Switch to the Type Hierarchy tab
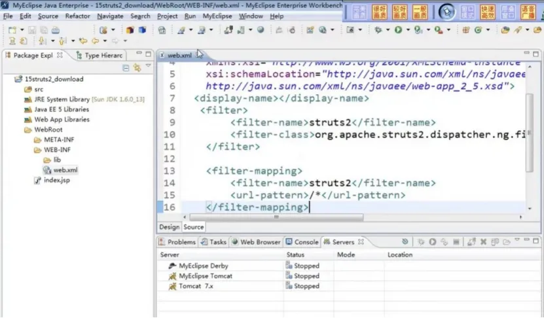Image resolution: width=544 pixels, height=318 pixels. 100,56
